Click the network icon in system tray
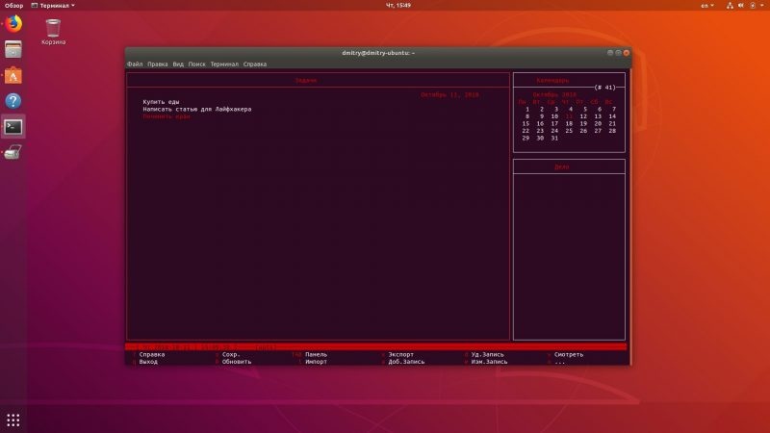 pyautogui.click(x=730, y=6)
